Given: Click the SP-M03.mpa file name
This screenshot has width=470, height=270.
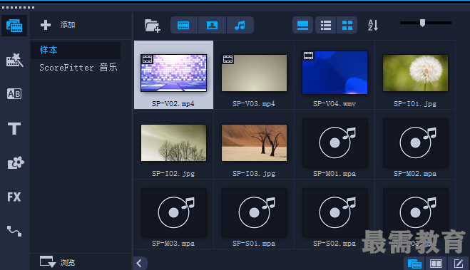Looking at the screenshot, I should coord(173,244).
